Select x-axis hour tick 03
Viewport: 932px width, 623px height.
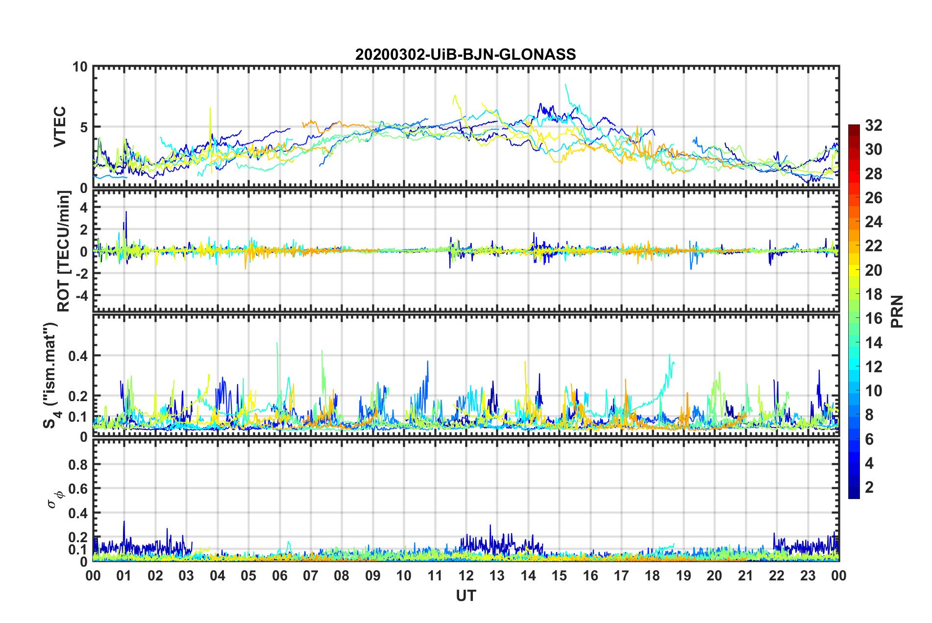pos(186,575)
